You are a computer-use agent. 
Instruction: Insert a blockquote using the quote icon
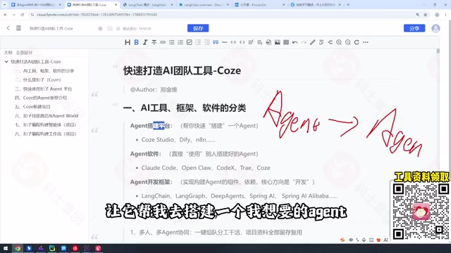216,42
